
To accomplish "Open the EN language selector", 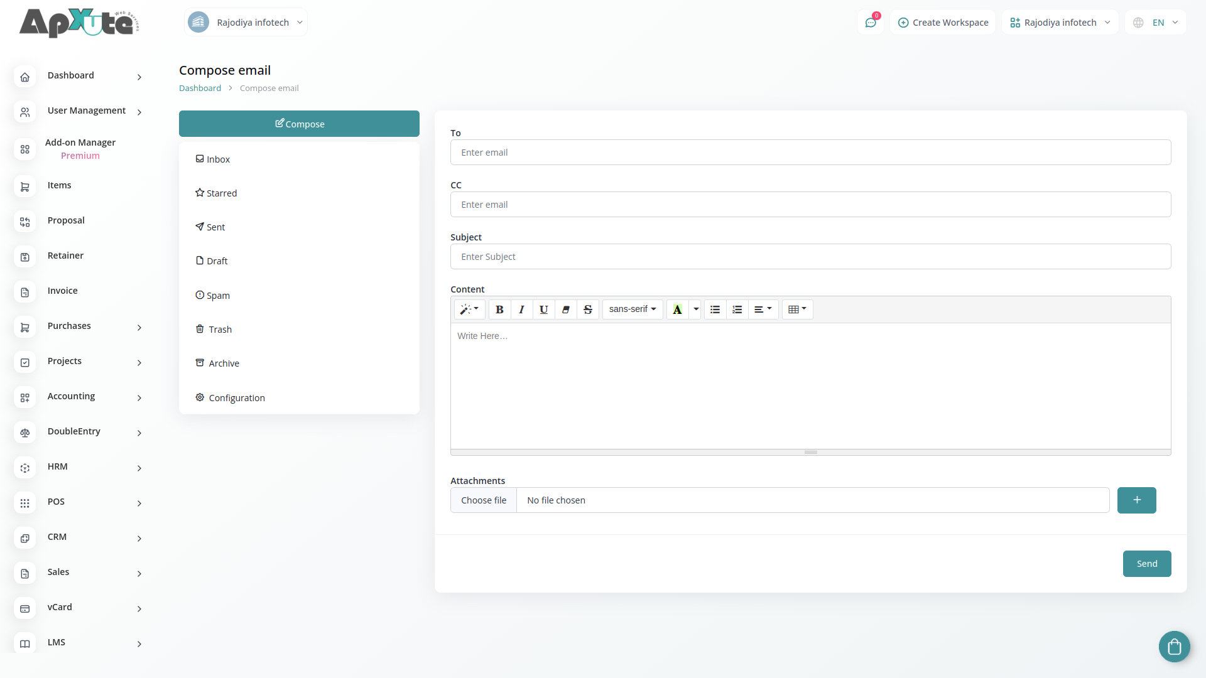I will click(1156, 23).
